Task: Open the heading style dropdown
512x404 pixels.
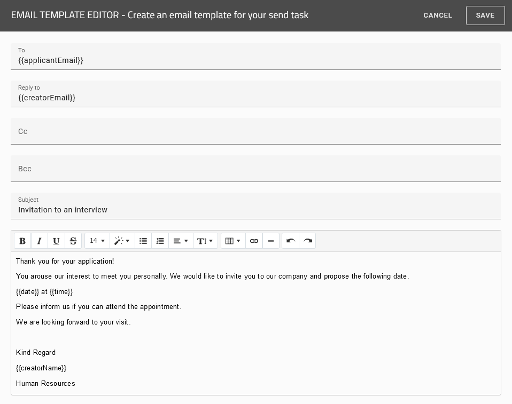Action: tap(205, 241)
